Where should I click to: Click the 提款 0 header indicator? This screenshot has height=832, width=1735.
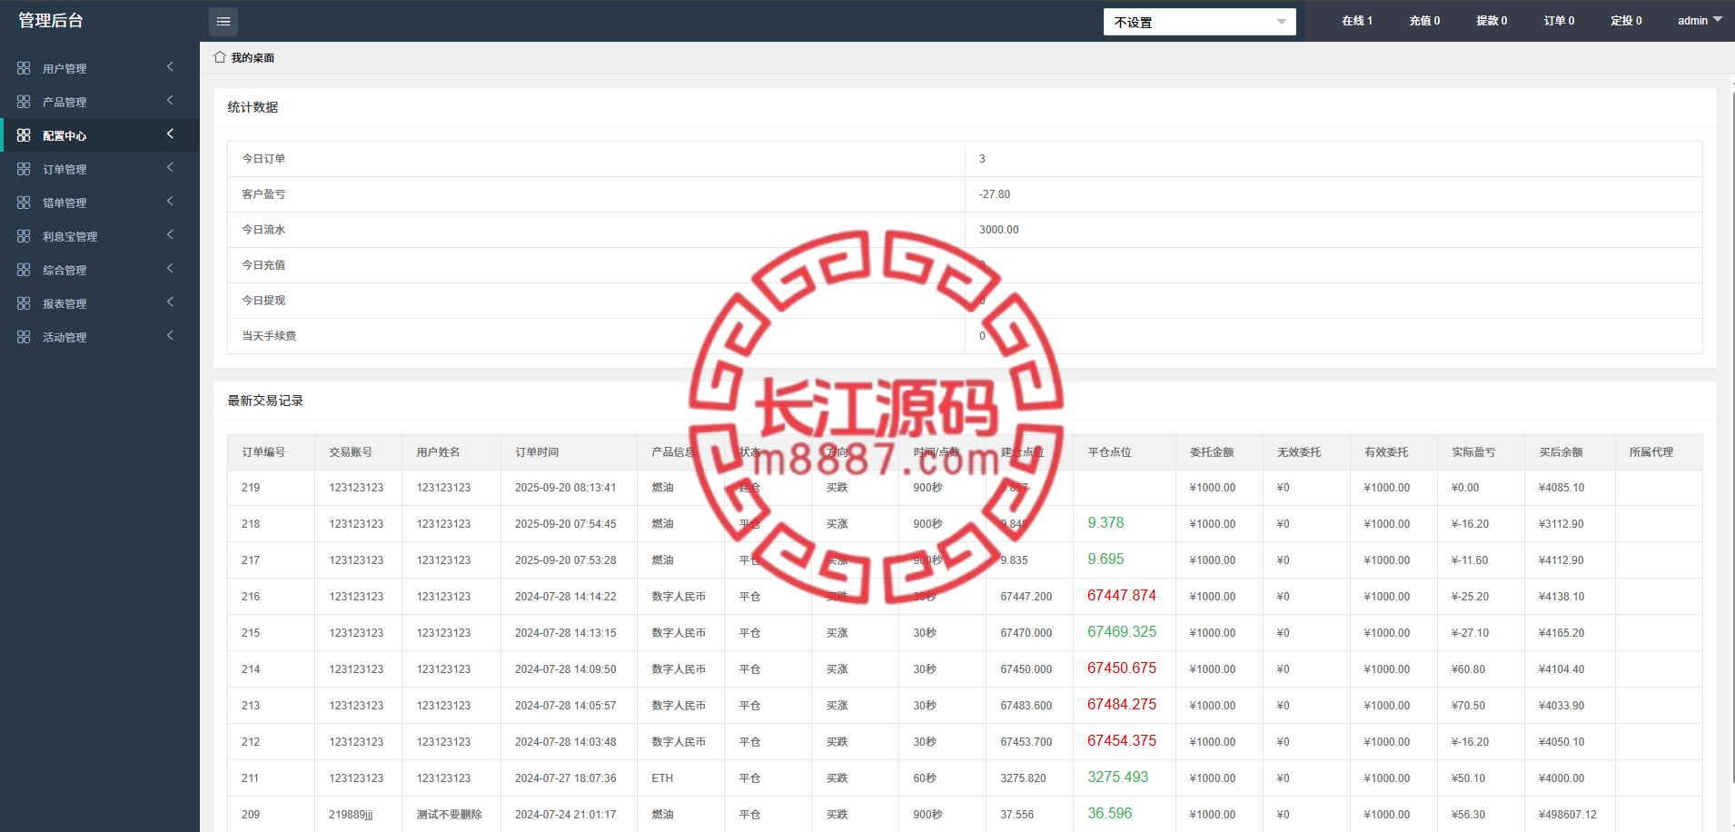pyautogui.click(x=1492, y=21)
